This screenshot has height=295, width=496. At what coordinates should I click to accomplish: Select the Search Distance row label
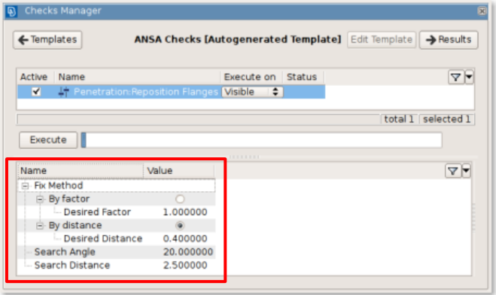tap(72, 266)
